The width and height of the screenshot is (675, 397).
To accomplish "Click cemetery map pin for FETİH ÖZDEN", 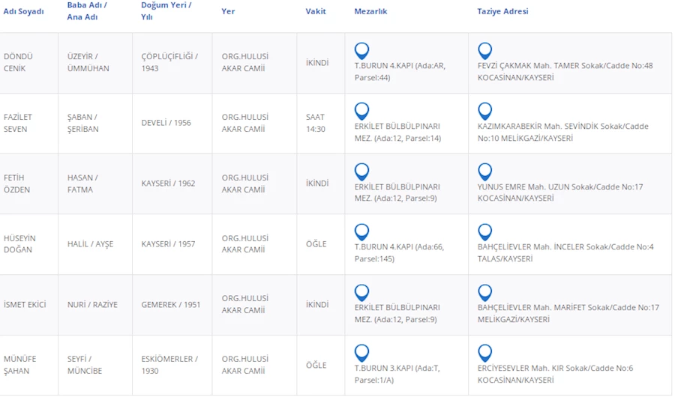I will pos(361,172).
